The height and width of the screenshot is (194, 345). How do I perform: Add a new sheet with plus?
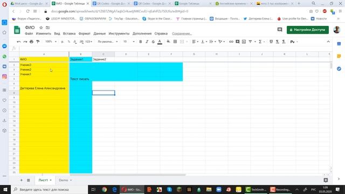22,180
